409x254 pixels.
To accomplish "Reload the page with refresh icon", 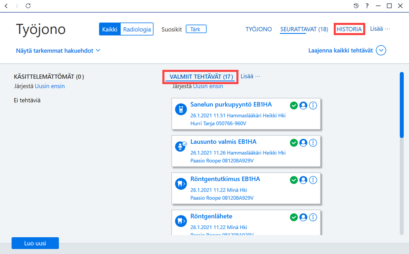I will pyautogui.click(x=28, y=6).
